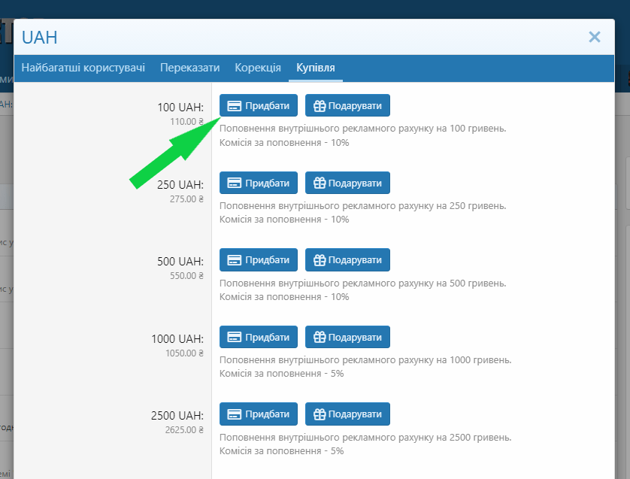Gift the 250 UAH package via Подарувати
Image resolution: width=630 pixels, height=479 pixels.
(347, 183)
